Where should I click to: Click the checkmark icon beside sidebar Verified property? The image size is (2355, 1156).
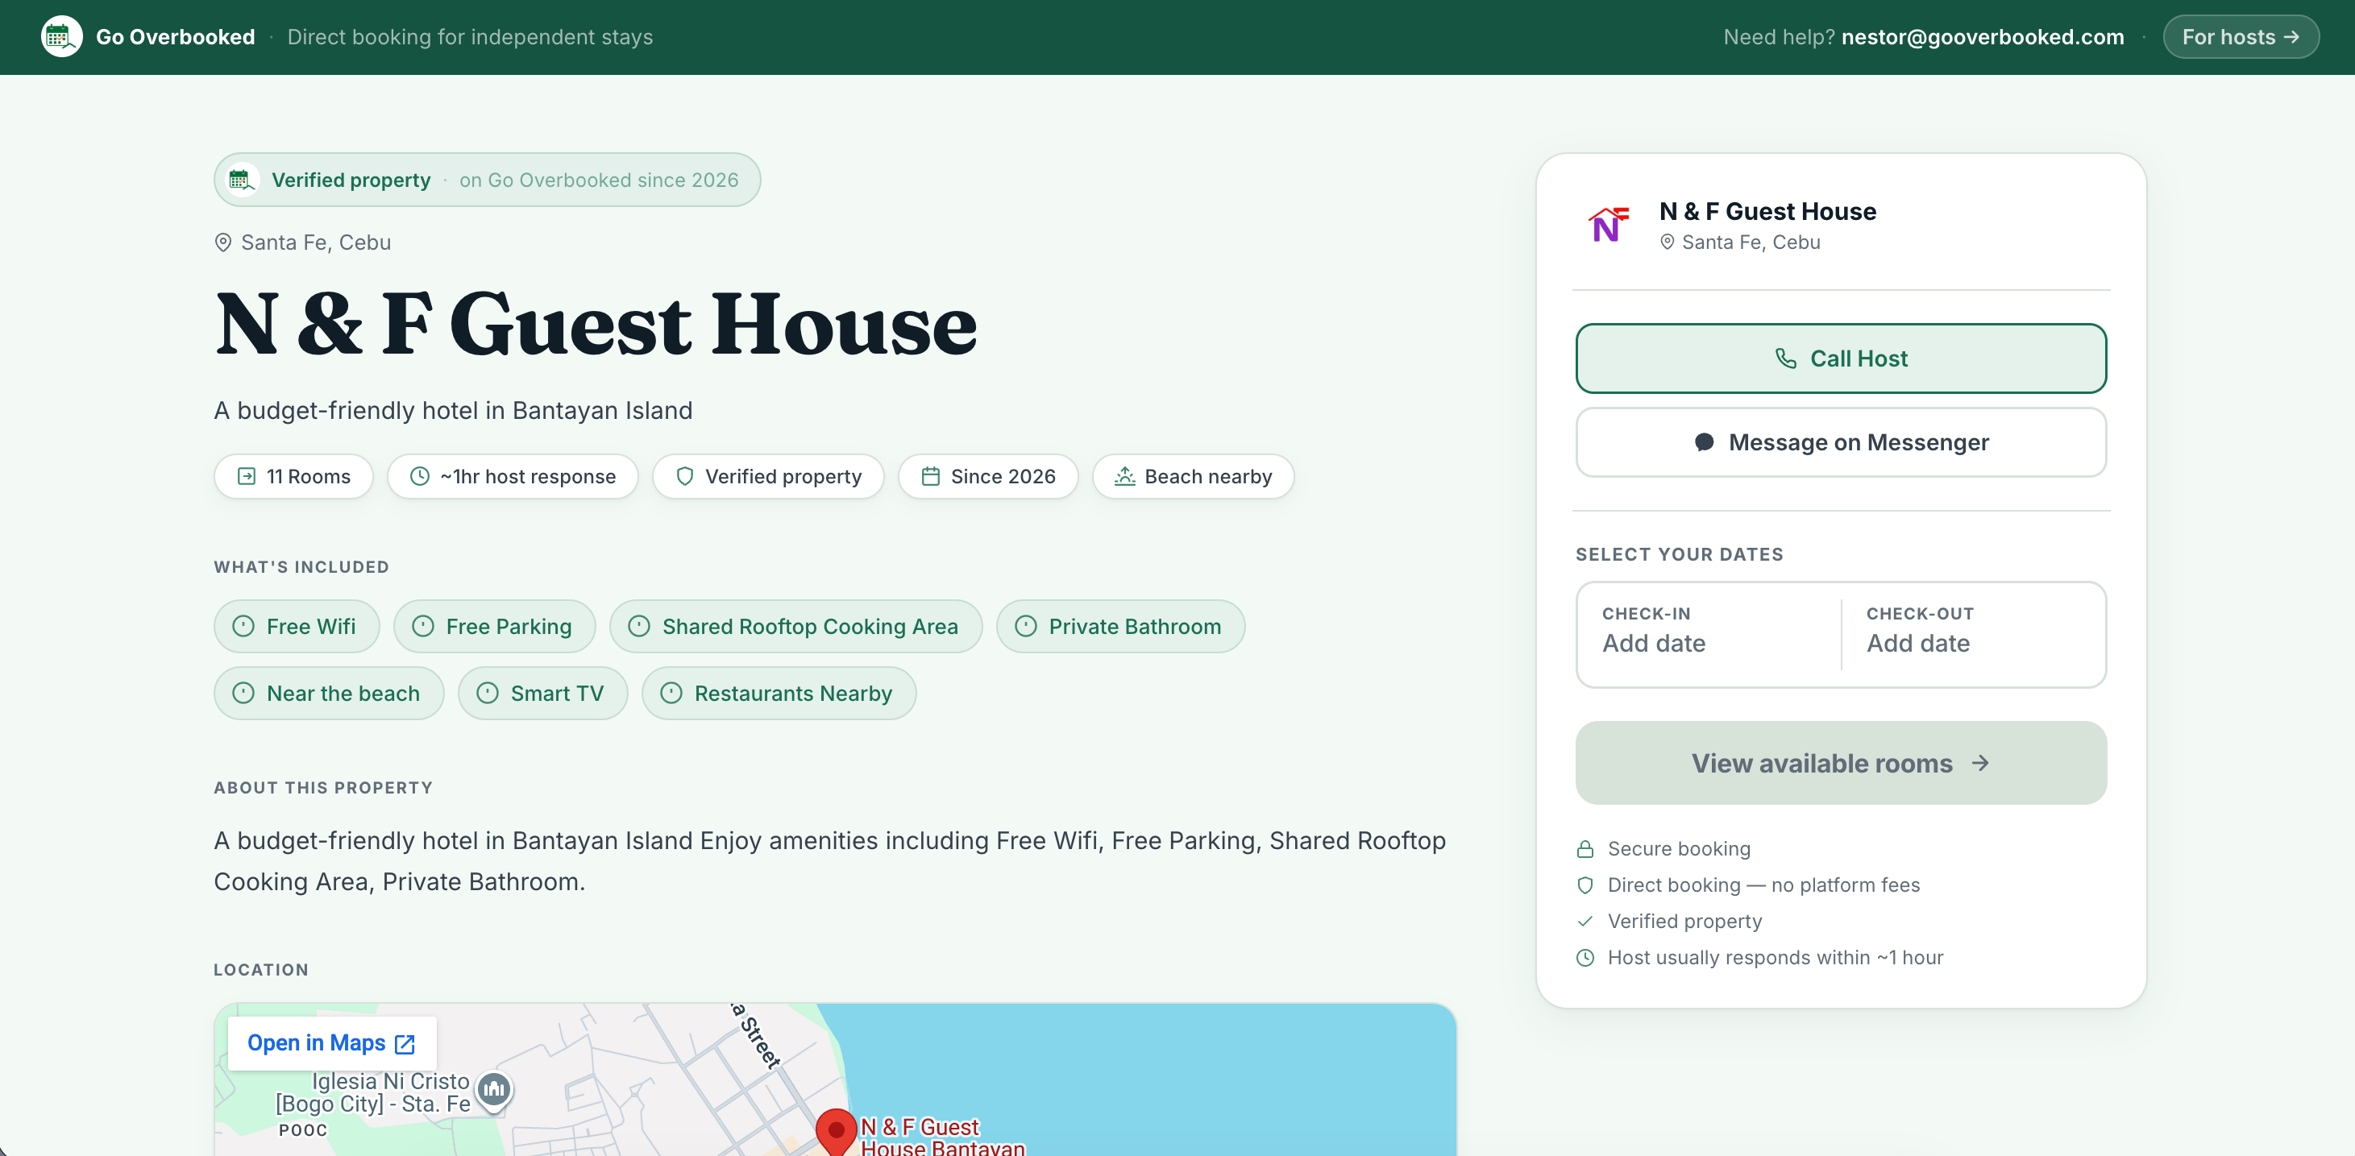[x=1585, y=921]
